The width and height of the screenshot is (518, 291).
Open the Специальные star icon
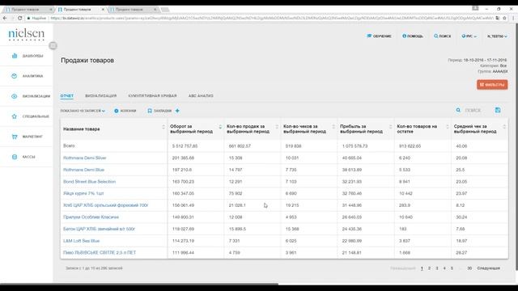coord(15,116)
